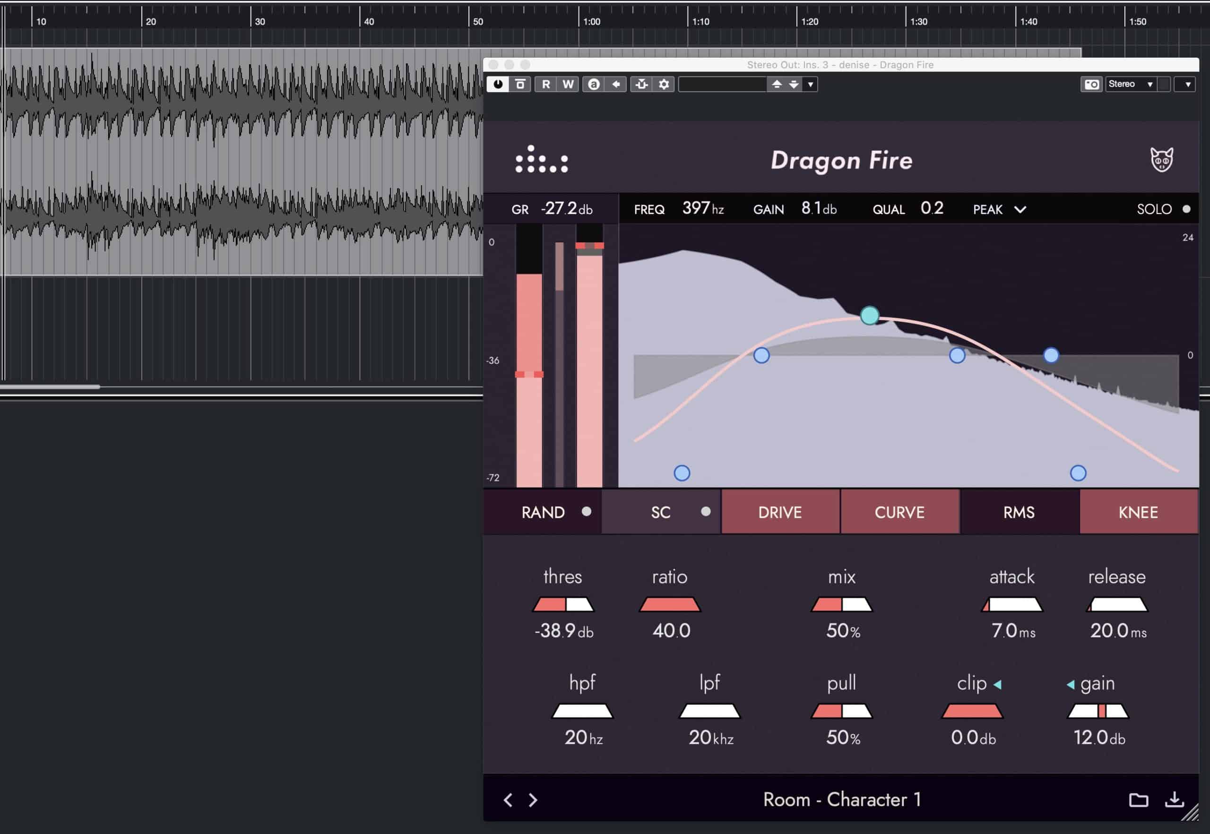Image resolution: width=1210 pixels, height=834 pixels.
Task: Toggle the SC sidechain option
Action: (661, 512)
